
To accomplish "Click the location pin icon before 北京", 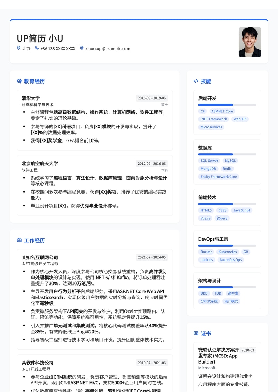I will point(18,48).
